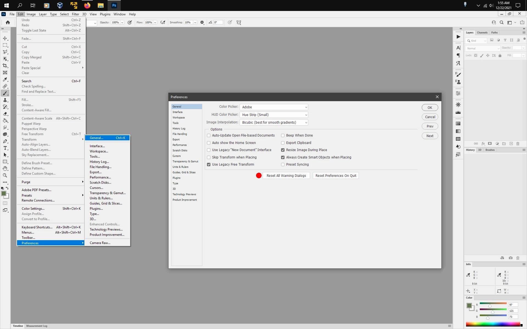Choose Performance... in Preferences submenu
This screenshot has height=329, width=527.
coord(100,177)
